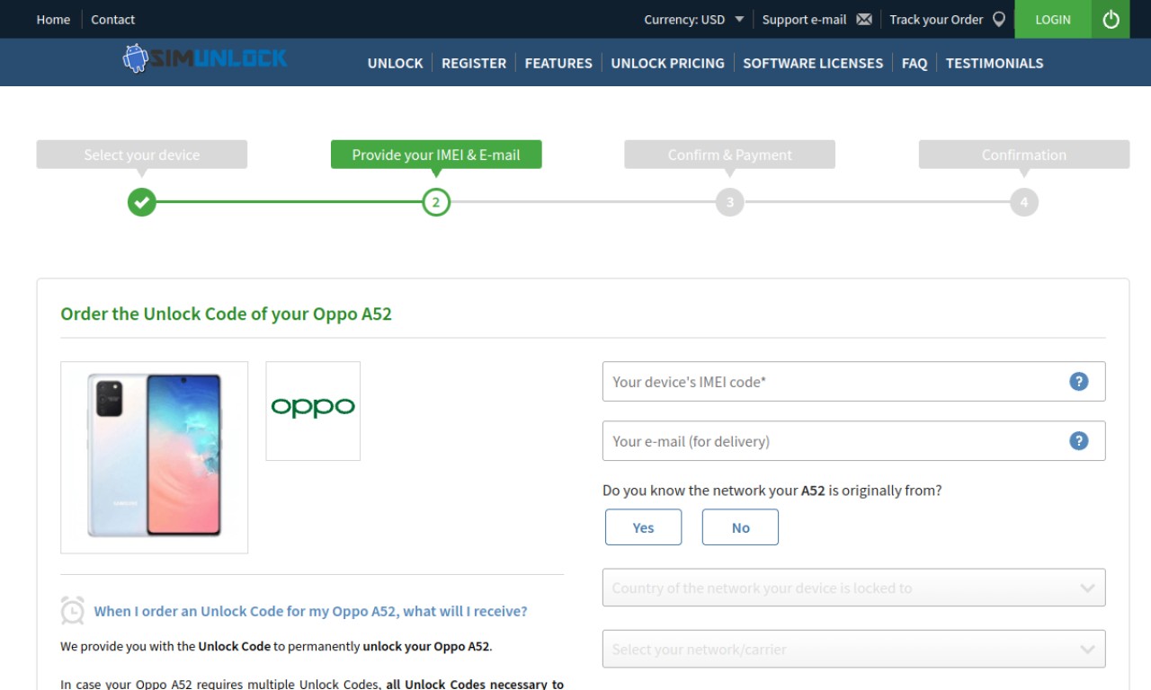This screenshot has height=690, width=1151.
Task: Open the Currency USD dropdown
Action: pos(693,19)
